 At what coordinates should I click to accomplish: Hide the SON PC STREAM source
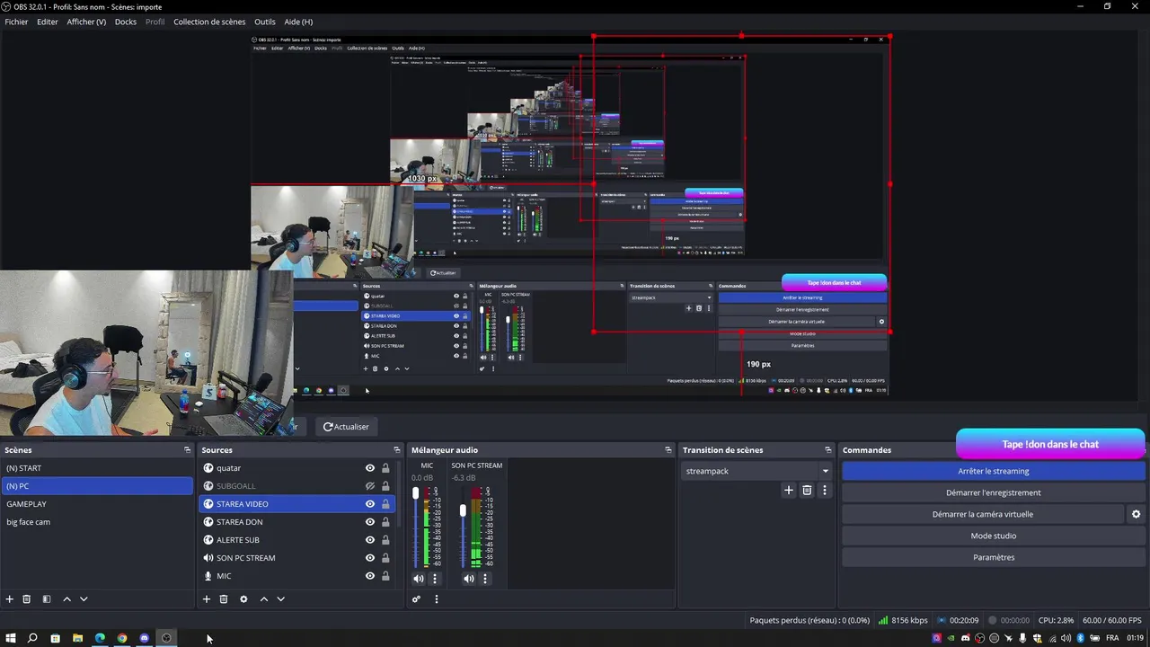point(369,558)
